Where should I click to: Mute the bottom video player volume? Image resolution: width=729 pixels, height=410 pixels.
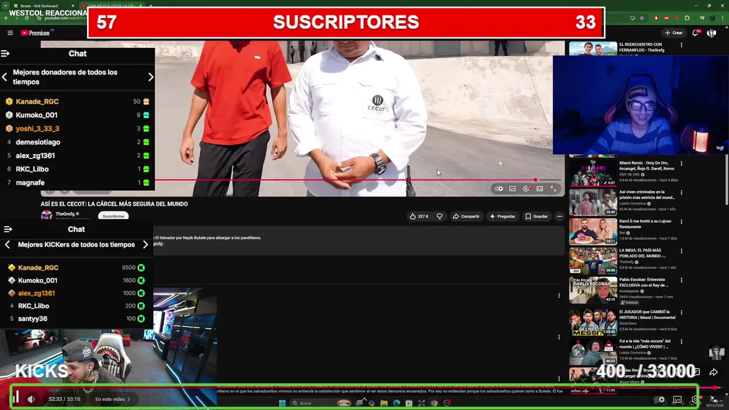pyautogui.click(x=31, y=399)
